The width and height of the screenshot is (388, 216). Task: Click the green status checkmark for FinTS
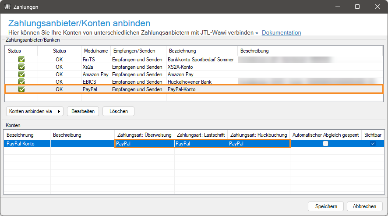[21, 60]
